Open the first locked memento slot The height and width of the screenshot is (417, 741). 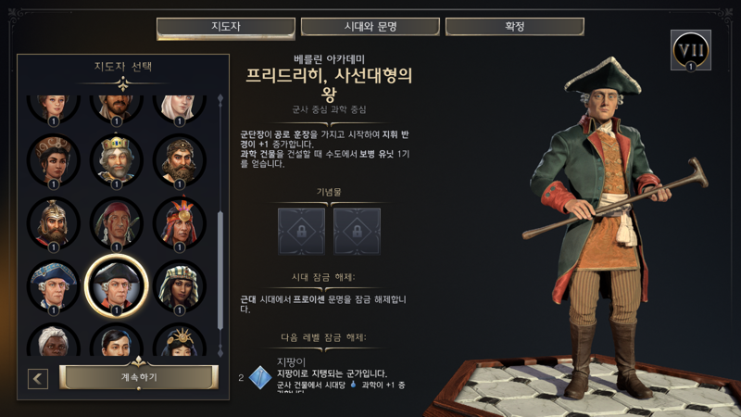302,232
